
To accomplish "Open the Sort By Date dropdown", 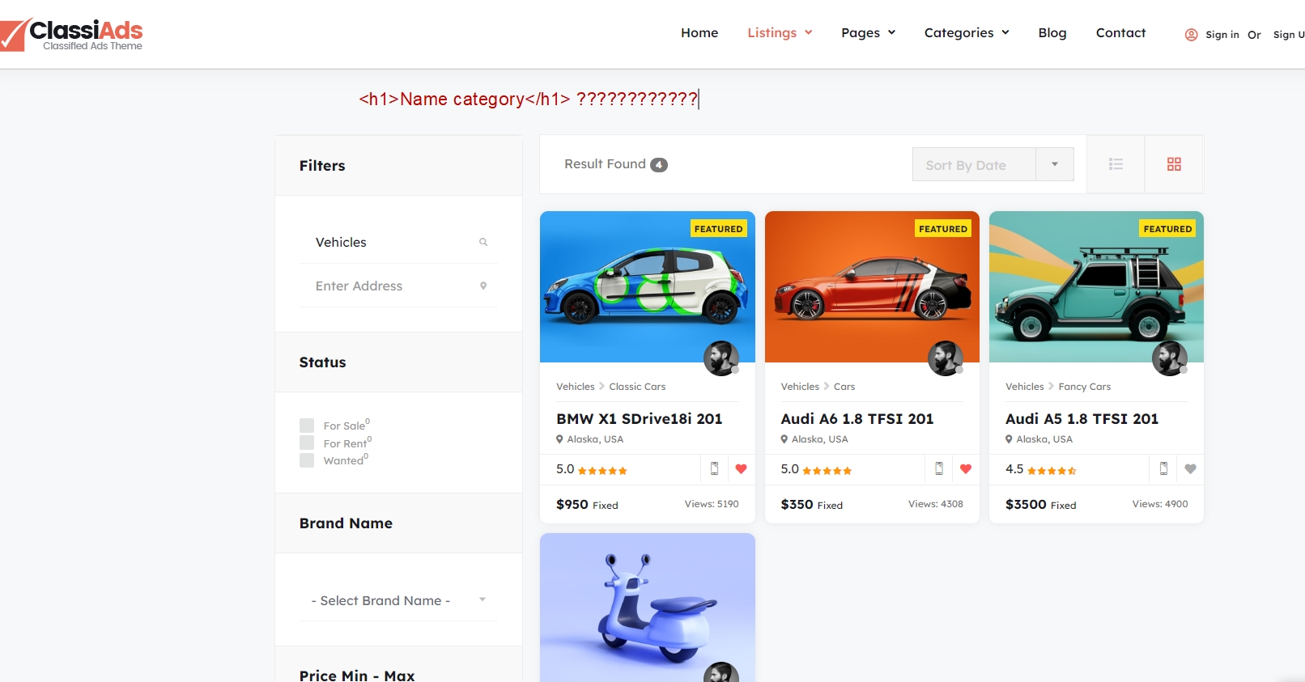I will [993, 165].
